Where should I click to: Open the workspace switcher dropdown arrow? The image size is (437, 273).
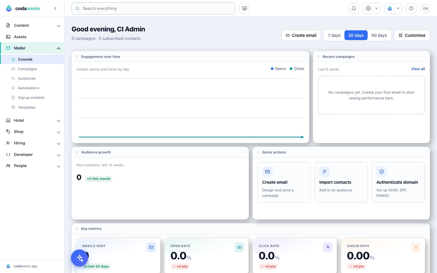point(398,8)
